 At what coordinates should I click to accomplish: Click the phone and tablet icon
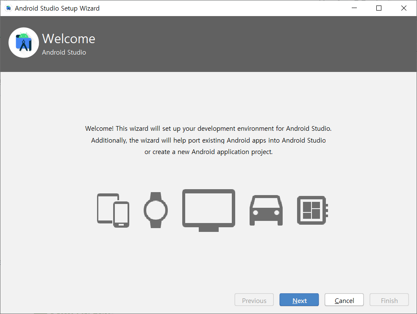[x=113, y=210]
